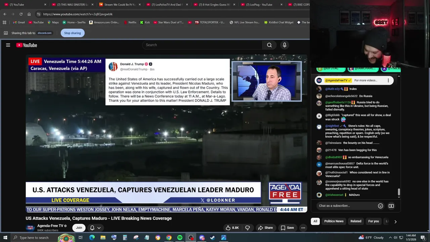Open the Kick bookmark
This screenshot has width=430, height=242.
(145, 22)
